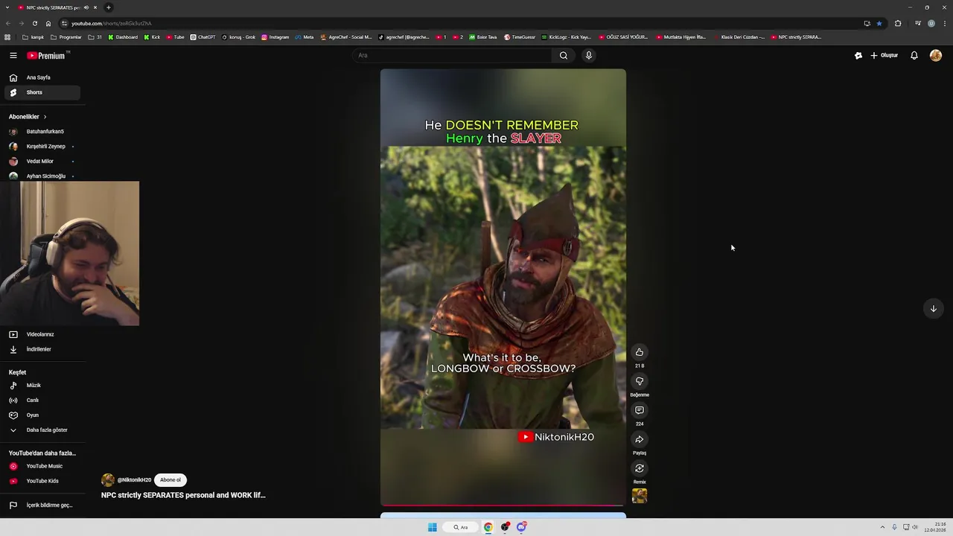Seek using the Short's red progress bar

(503, 505)
